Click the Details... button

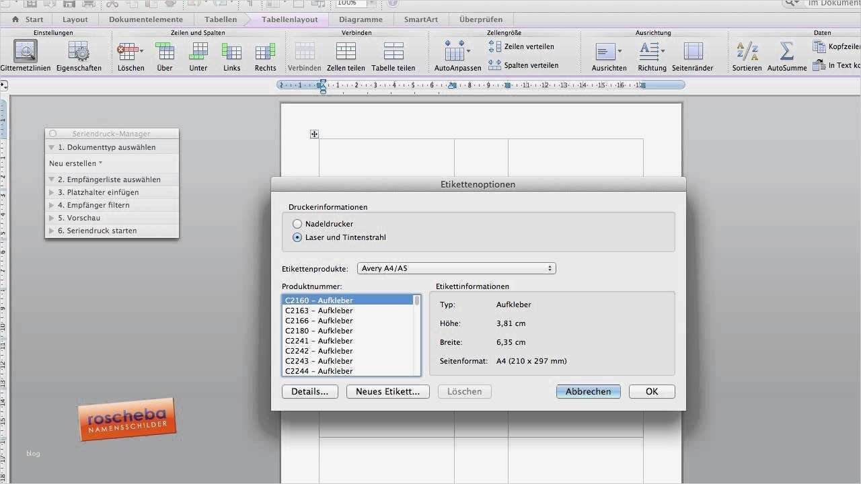[310, 391]
